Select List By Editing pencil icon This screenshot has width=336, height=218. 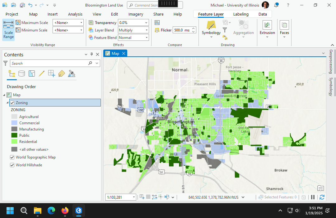click(x=42, y=74)
